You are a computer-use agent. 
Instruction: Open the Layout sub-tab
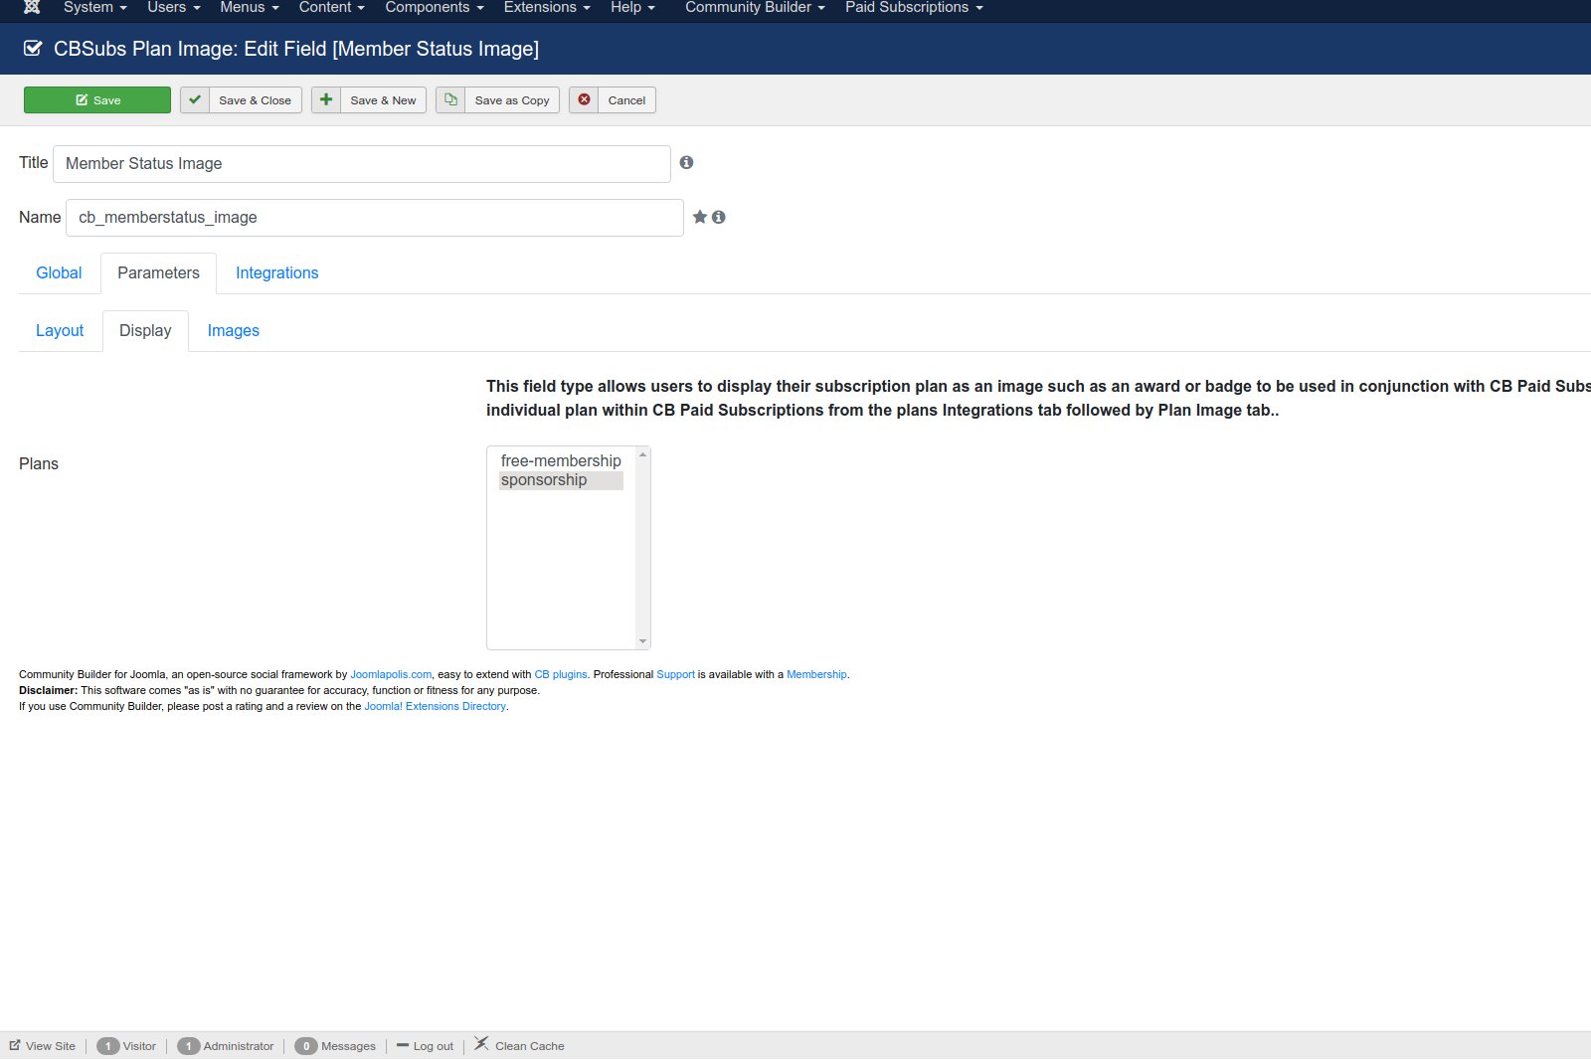click(60, 331)
